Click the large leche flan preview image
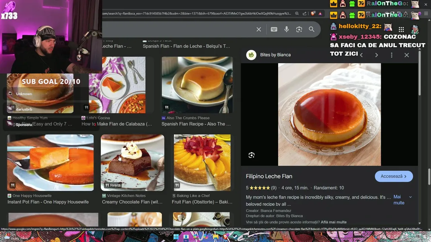The height and width of the screenshot is (242, 431). pyautogui.click(x=329, y=114)
